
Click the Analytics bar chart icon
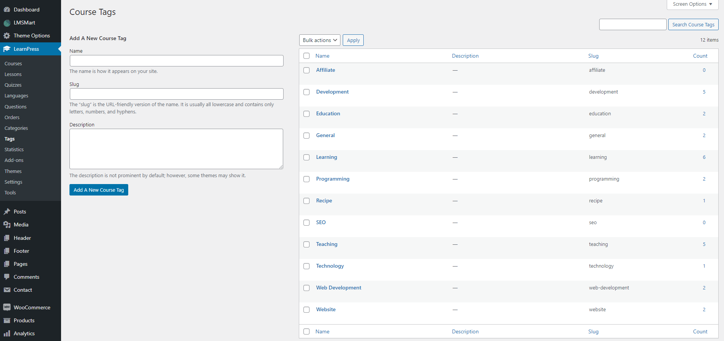coord(7,333)
